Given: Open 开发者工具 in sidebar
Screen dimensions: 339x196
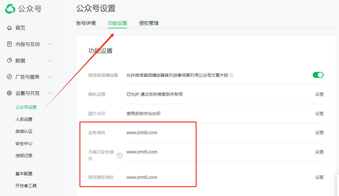Looking at the screenshot, I should (x=26, y=186).
